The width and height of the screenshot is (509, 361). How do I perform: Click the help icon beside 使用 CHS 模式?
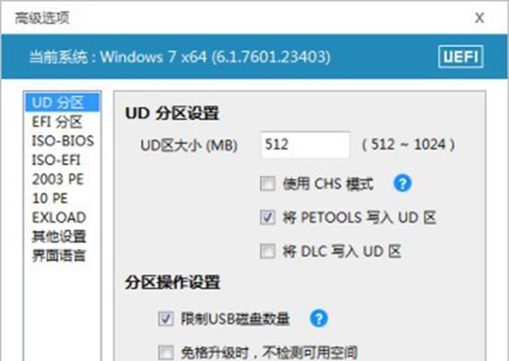click(402, 183)
